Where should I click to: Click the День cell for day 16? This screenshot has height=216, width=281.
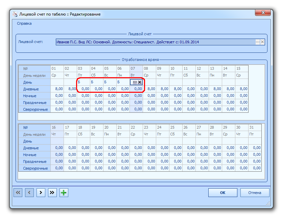point(57,141)
